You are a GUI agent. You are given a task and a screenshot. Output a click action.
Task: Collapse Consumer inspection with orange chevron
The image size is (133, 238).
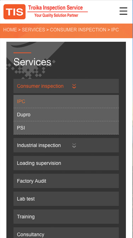coord(74,86)
